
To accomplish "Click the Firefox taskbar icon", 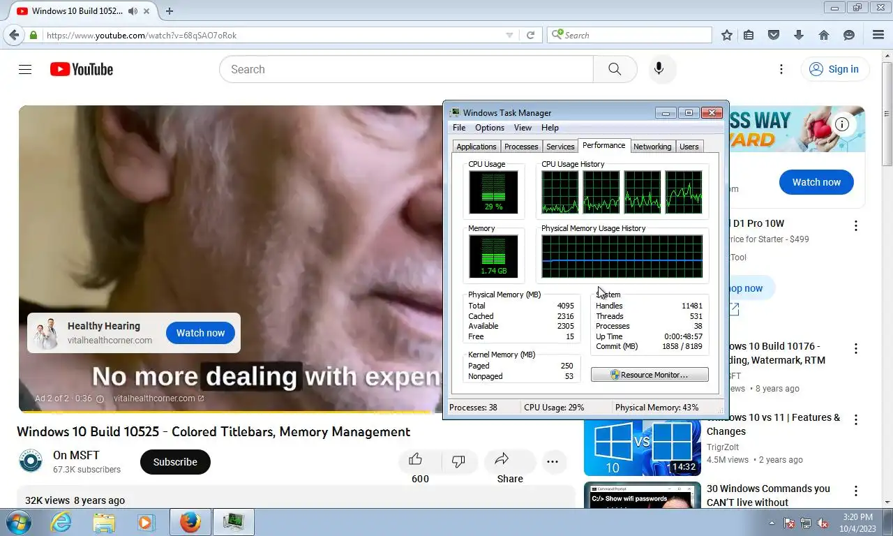I will coord(190,522).
